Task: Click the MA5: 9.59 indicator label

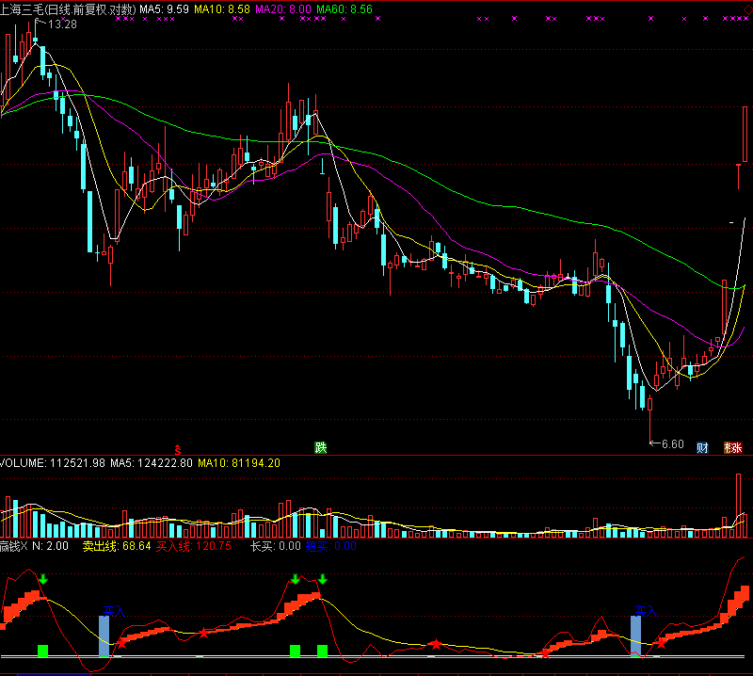Action: pyautogui.click(x=165, y=8)
